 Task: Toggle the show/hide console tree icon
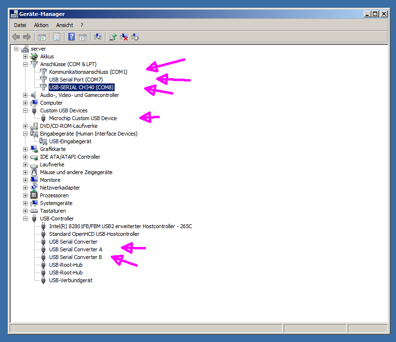pos(42,37)
